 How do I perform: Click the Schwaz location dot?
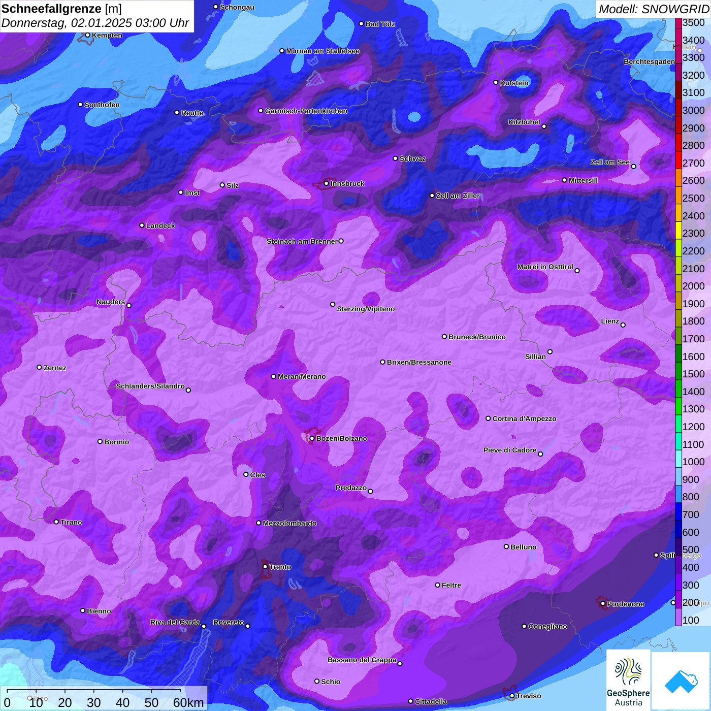[x=395, y=158]
